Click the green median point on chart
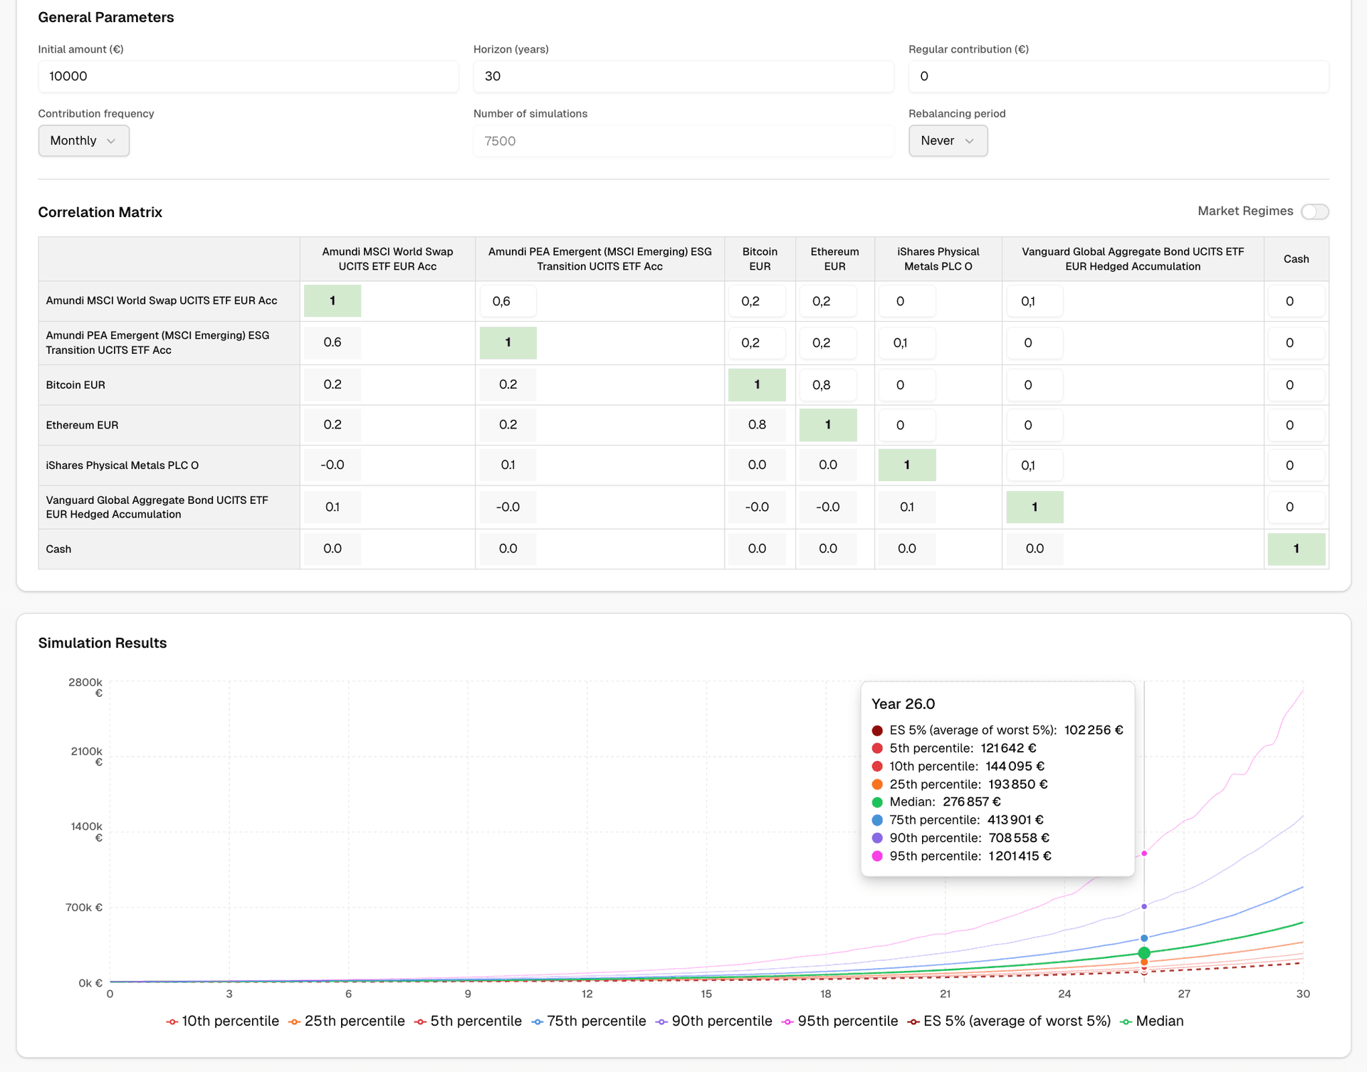Viewport: 1367px width, 1072px height. pos(1144,952)
